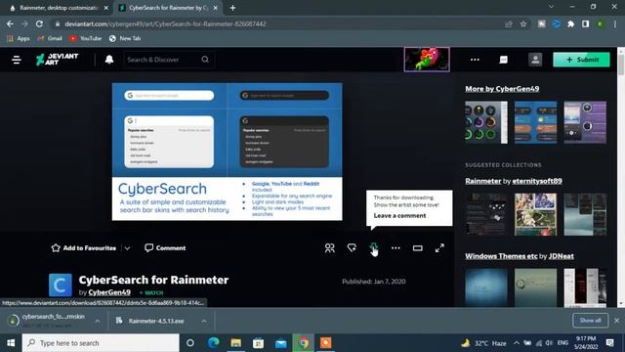The width and height of the screenshot is (625, 352).
Task: Open the header more options dots
Action: (475, 60)
